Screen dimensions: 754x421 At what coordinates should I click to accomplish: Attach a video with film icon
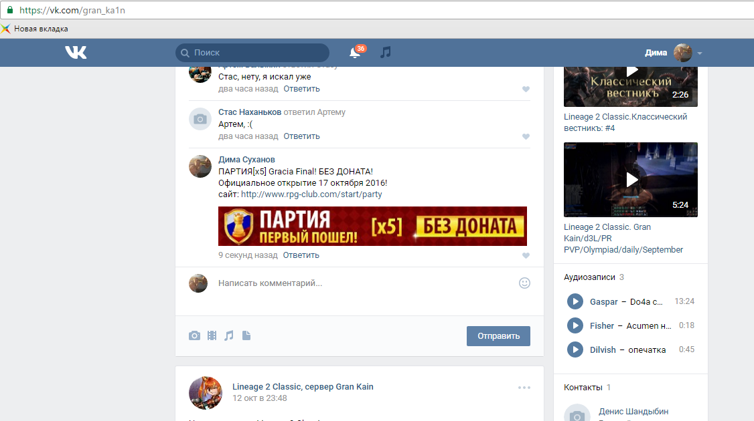(212, 335)
